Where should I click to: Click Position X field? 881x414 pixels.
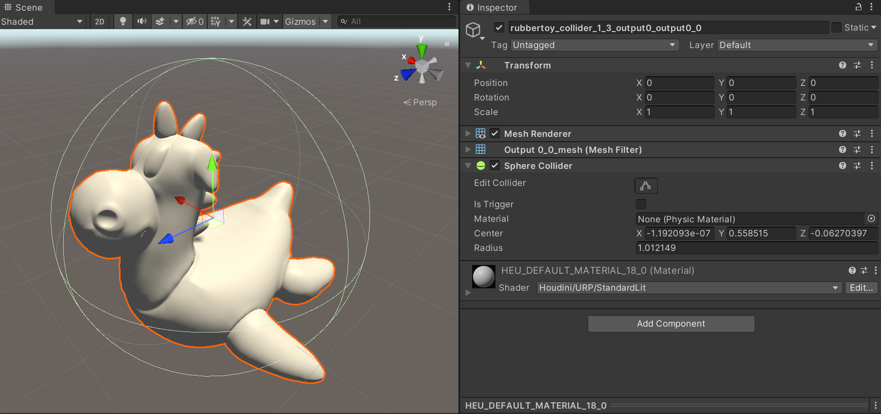679,83
